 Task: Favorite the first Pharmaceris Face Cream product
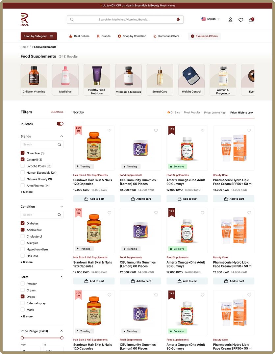coord(249,131)
